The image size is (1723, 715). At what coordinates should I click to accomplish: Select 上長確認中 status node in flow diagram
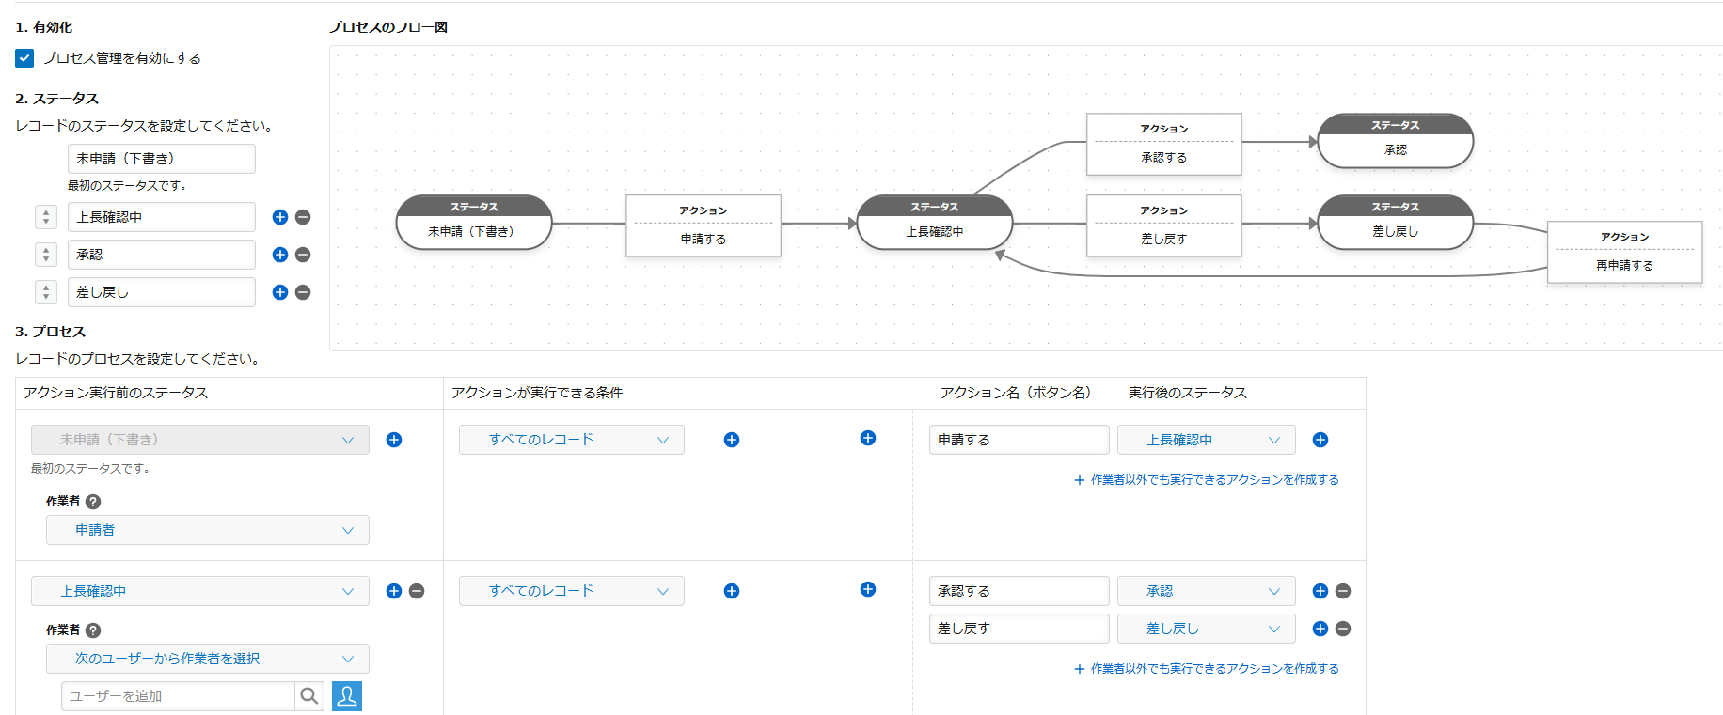click(935, 223)
